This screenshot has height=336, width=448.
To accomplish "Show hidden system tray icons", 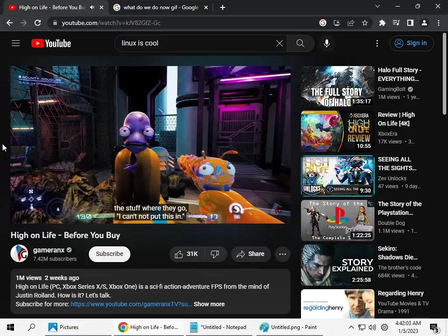I will (x=351, y=327).
